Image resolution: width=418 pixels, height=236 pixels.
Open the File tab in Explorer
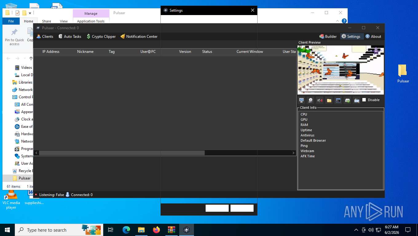pos(11,21)
